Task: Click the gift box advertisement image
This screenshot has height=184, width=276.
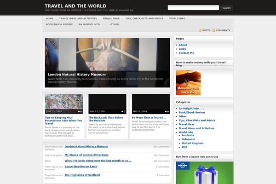Action: 205,173
